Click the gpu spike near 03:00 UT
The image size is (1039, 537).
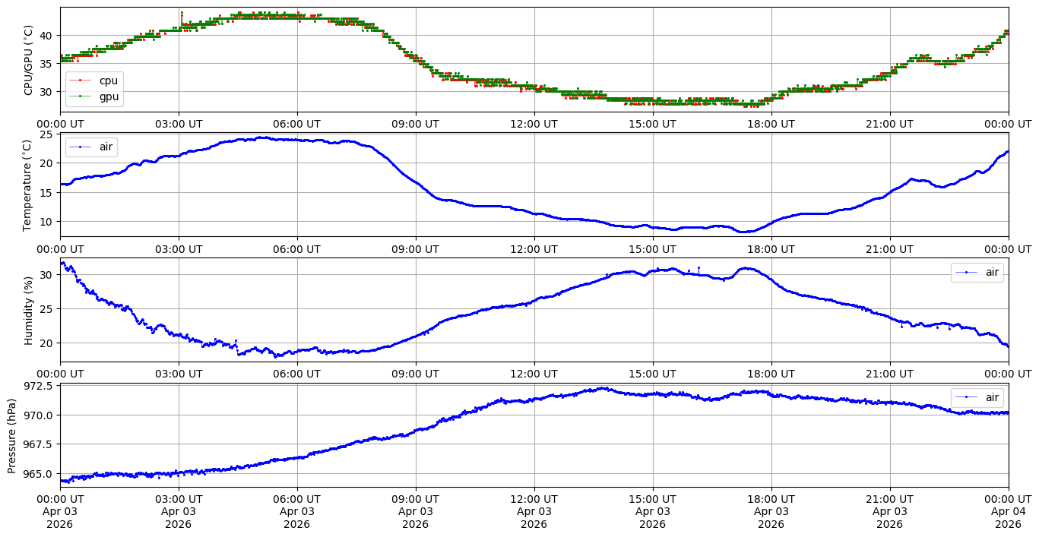point(182,13)
